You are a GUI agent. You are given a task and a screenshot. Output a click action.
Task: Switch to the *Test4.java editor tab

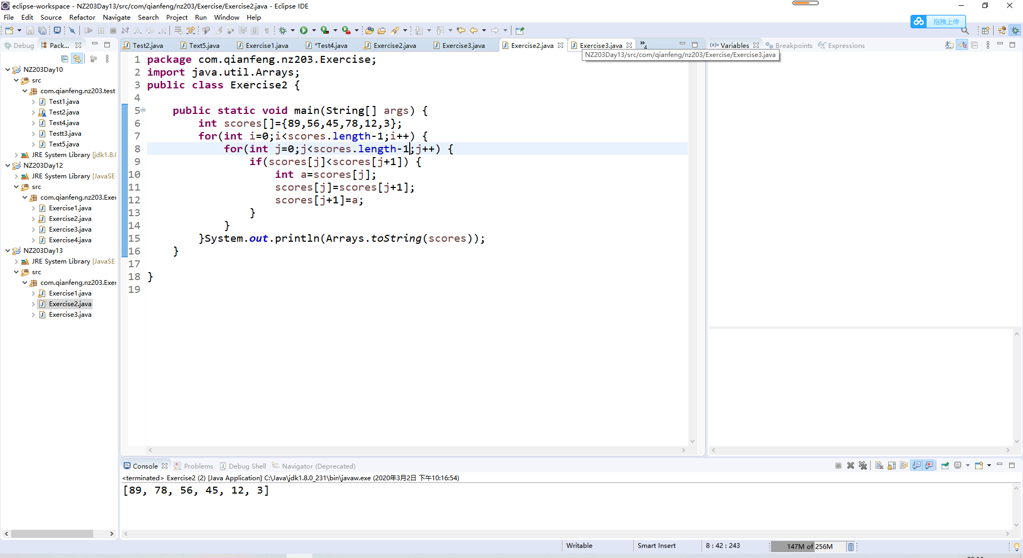(327, 45)
